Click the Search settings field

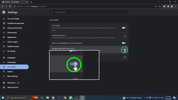point(89,12)
